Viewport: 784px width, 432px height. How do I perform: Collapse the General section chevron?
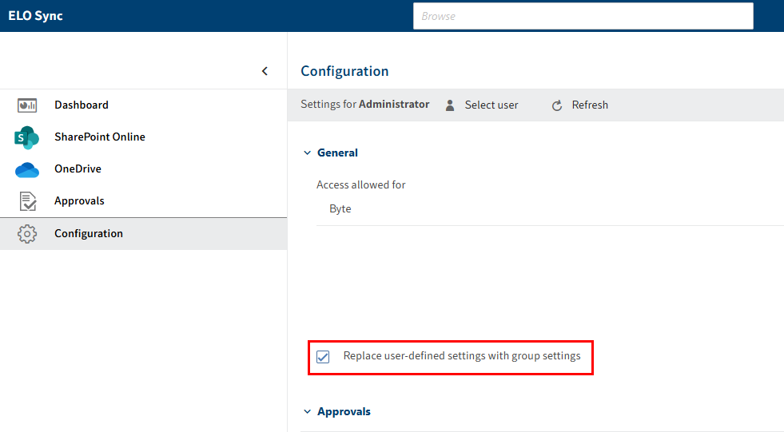click(307, 153)
